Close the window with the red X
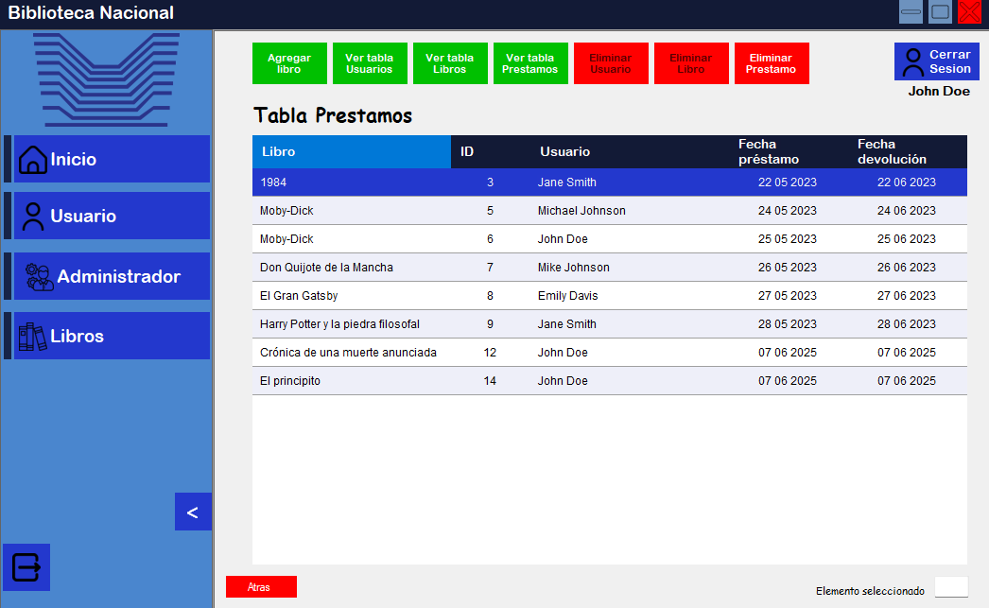The image size is (989, 608). [969, 12]
